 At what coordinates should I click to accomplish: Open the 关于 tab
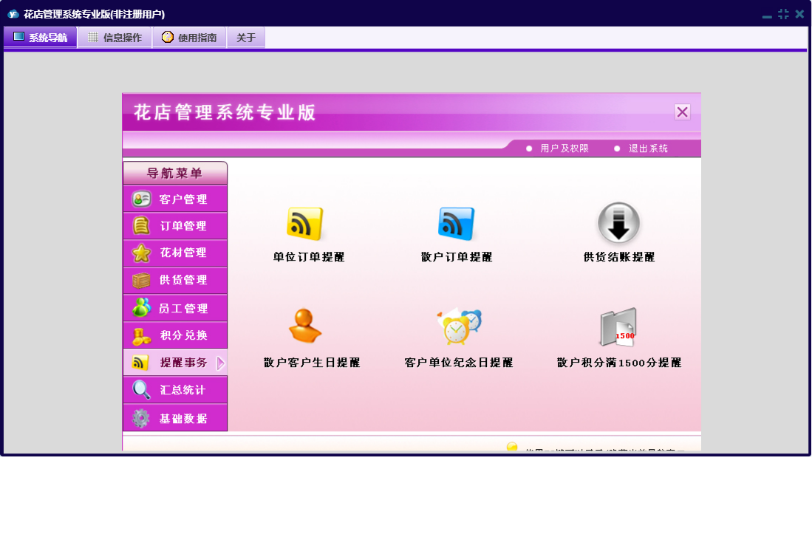point(246,38)
